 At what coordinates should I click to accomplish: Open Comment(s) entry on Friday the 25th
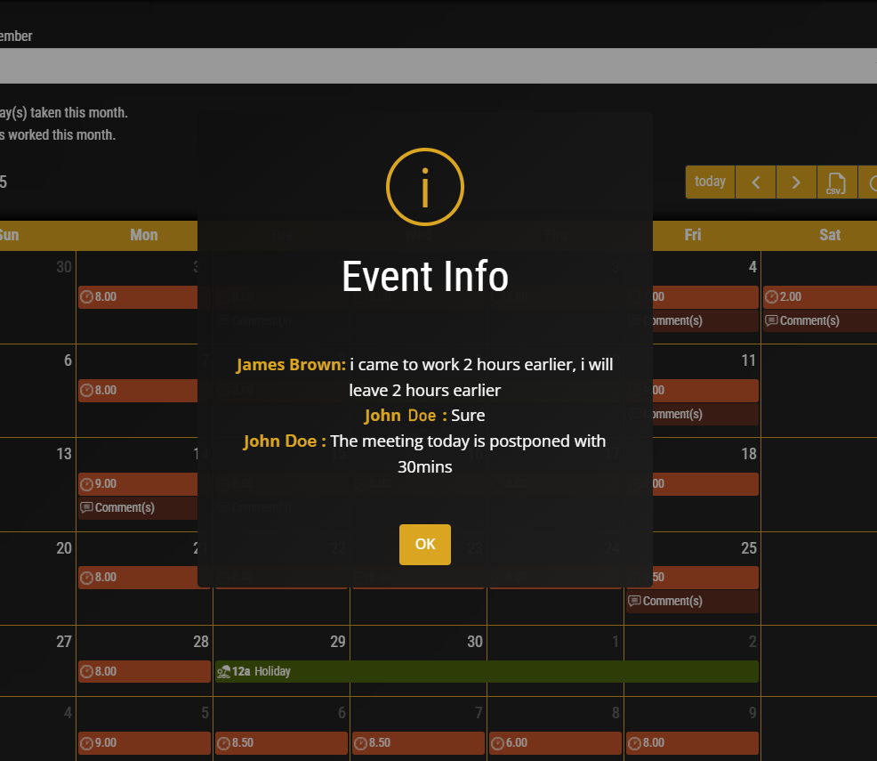click(x=692, y=601)
